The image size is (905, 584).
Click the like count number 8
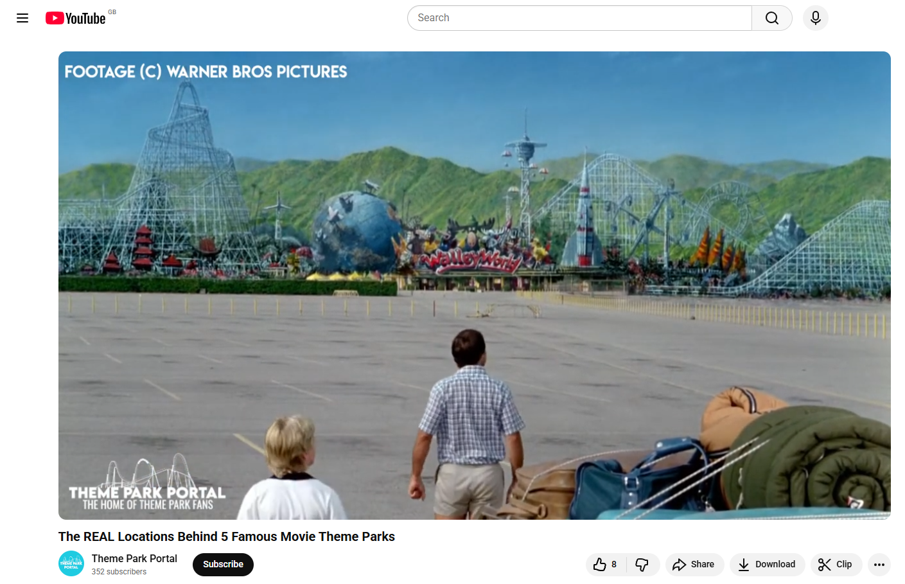pyautogui.click(x=614, y=565)
